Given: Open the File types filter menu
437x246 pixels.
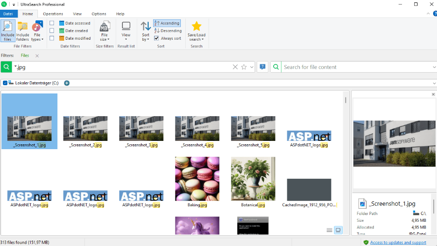Looking at the screenshot, I should (37, 31).
